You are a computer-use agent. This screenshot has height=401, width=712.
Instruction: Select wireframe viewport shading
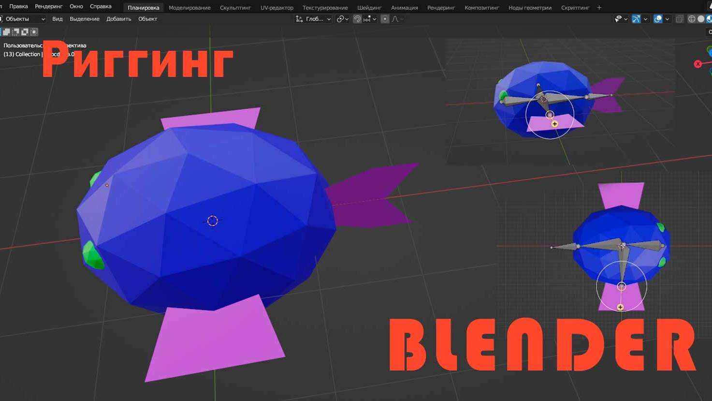tap(692, 19)
